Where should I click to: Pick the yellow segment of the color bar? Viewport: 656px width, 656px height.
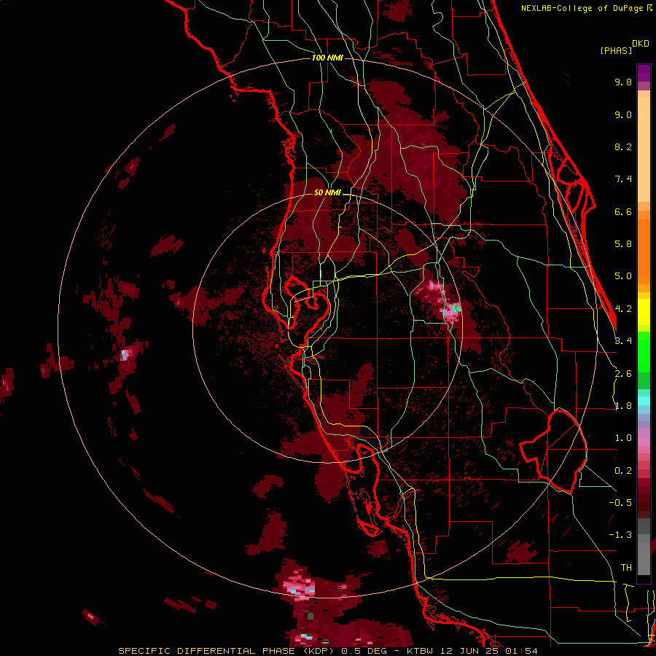click(x=644, y=312)
